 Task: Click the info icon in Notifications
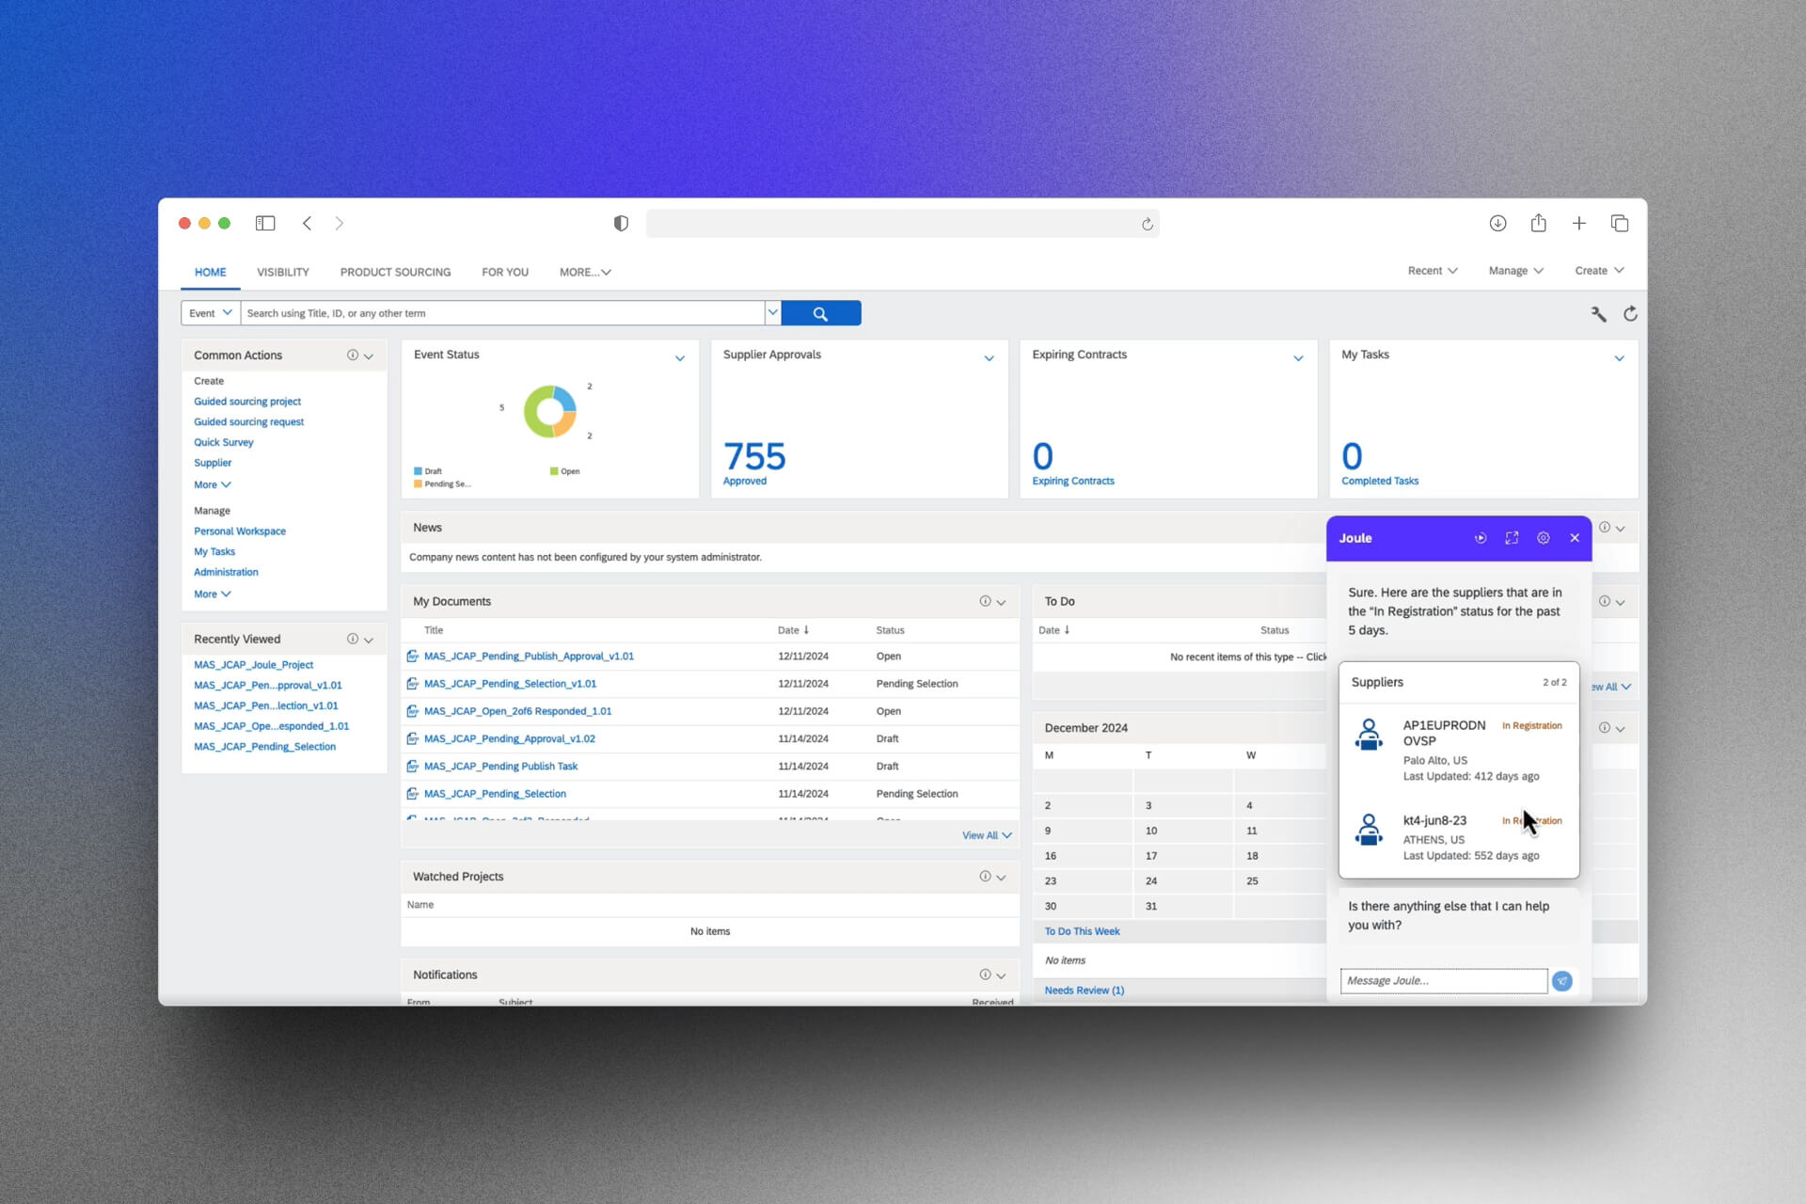pos(985,974)
